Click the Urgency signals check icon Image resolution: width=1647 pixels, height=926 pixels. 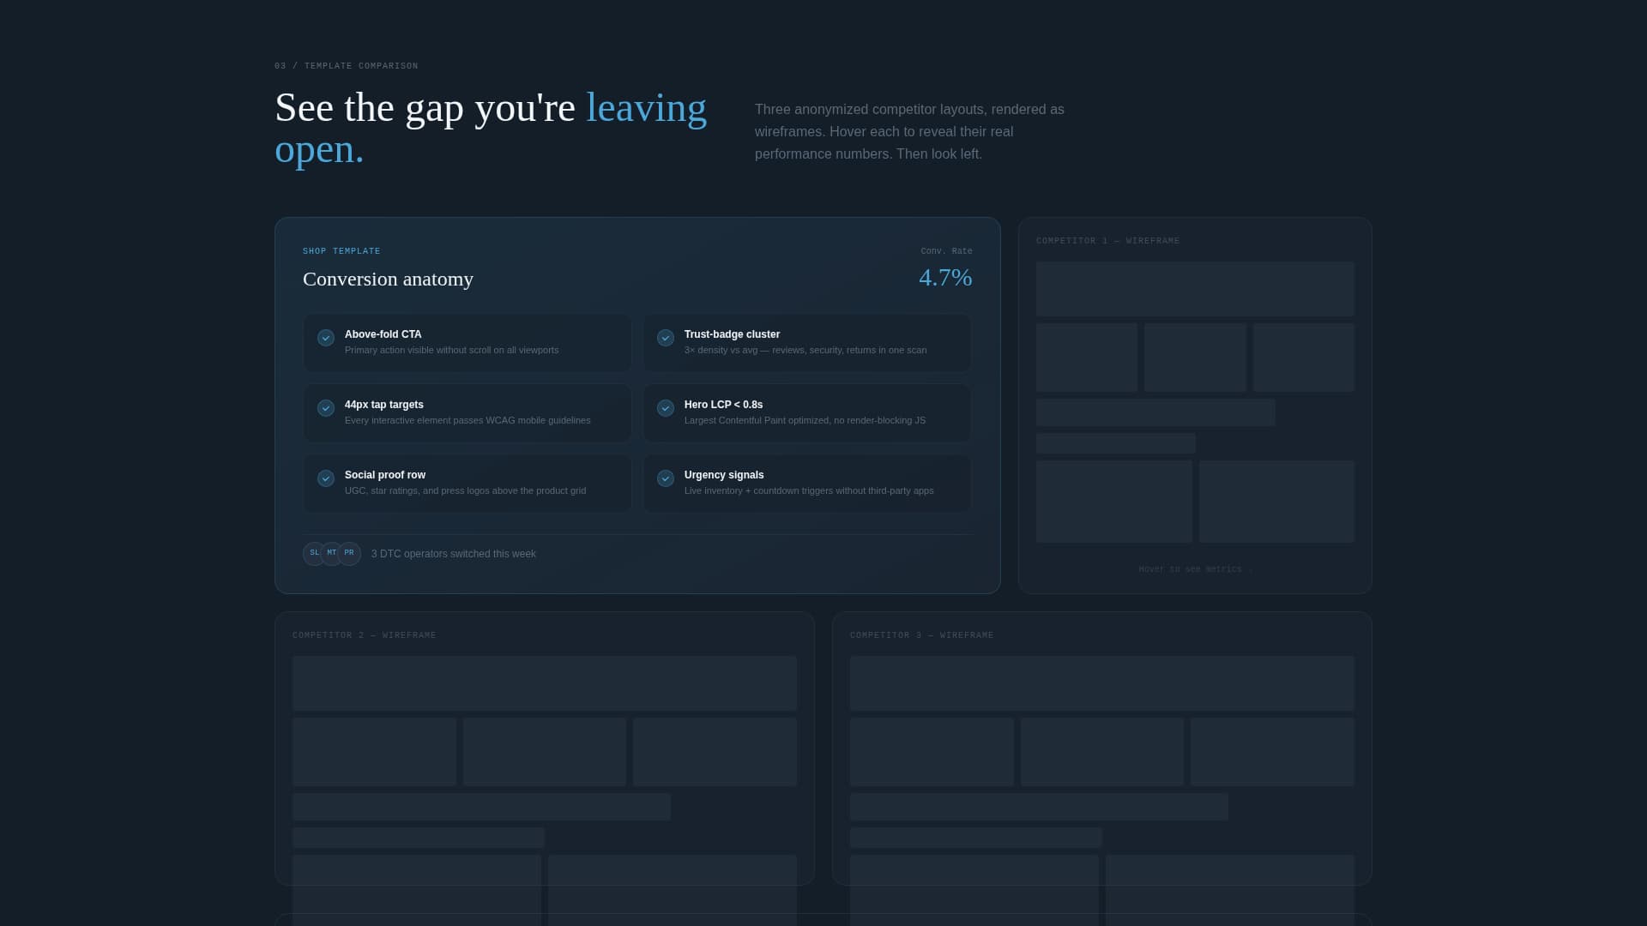pyautogui.click(x=666, y=478)
